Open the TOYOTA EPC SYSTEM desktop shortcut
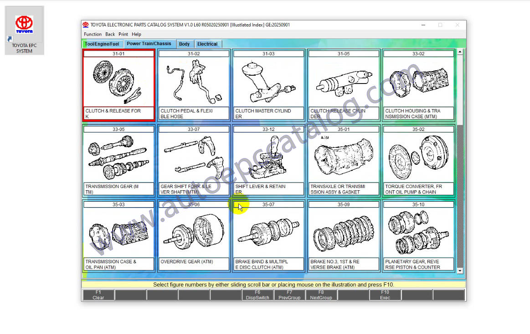The image size is (530, 334). [x=24, y=31]
